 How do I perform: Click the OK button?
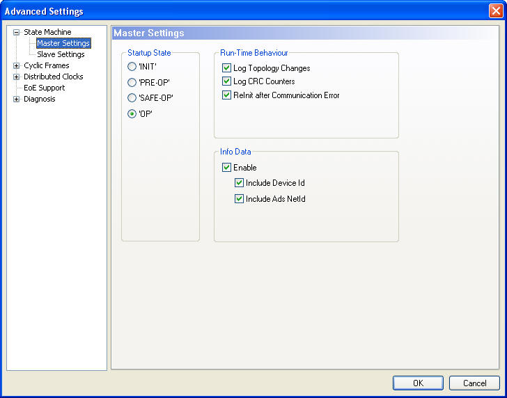pyautogui.click(x=418, y=383)
